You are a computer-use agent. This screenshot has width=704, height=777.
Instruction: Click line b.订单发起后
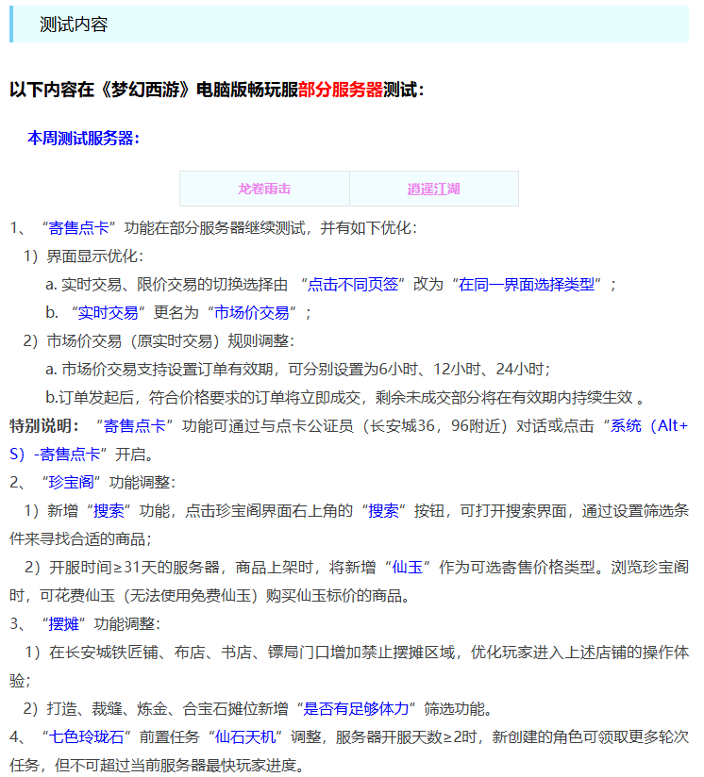click(x=345, y=397)
